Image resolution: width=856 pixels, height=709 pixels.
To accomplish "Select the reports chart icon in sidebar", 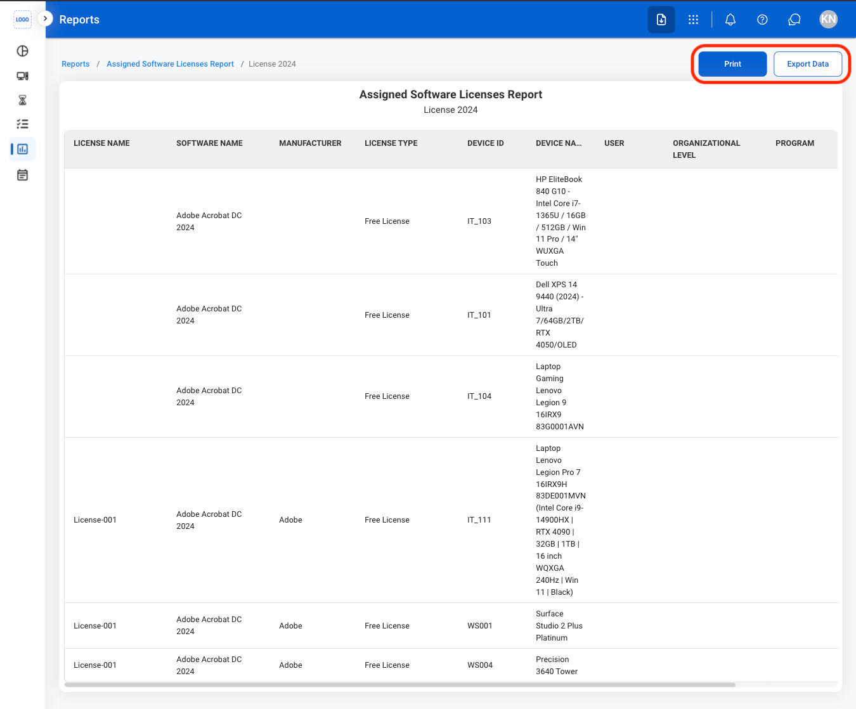I will [22, 149].
